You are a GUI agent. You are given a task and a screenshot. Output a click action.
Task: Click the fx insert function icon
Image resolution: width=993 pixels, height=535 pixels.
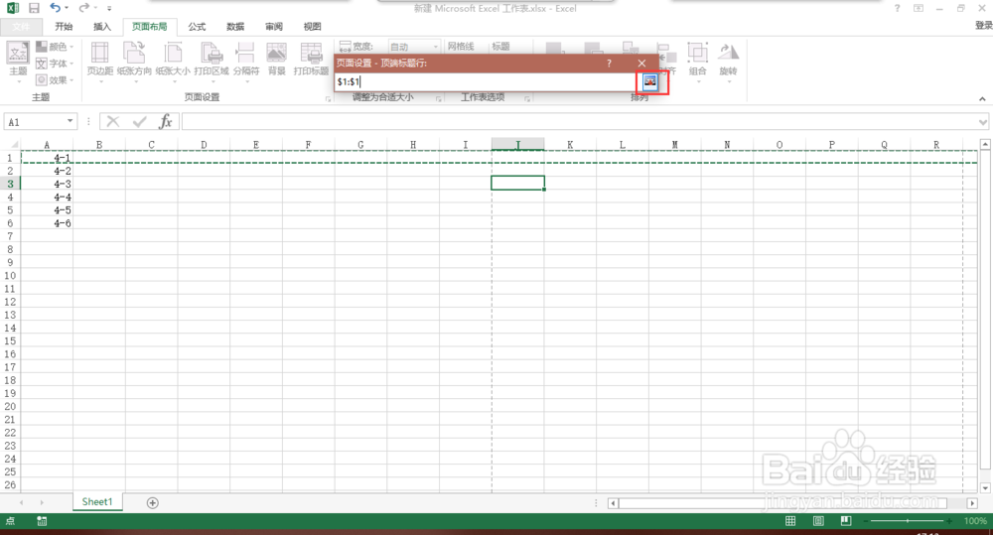[166, 121]
